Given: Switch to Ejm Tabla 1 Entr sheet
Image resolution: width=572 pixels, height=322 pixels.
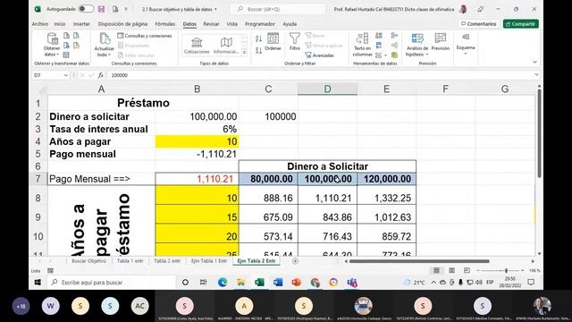Looking at the screenshot, I should click(x=209, y=261).
